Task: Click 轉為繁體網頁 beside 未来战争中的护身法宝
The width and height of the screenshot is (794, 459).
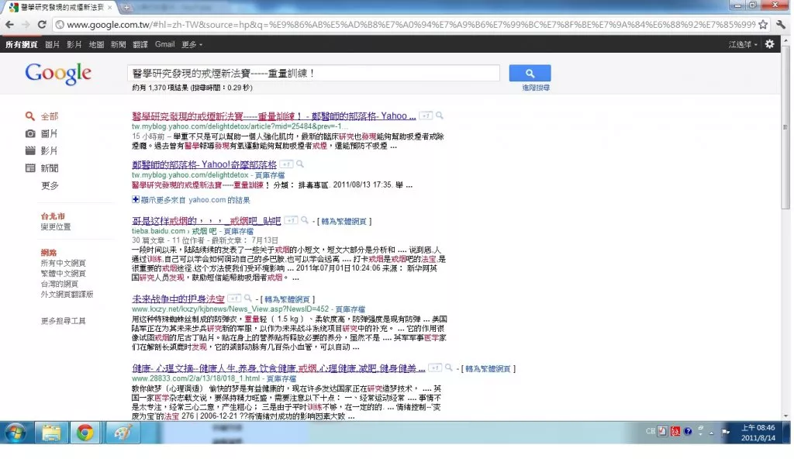Action: [x=287, y=299]
